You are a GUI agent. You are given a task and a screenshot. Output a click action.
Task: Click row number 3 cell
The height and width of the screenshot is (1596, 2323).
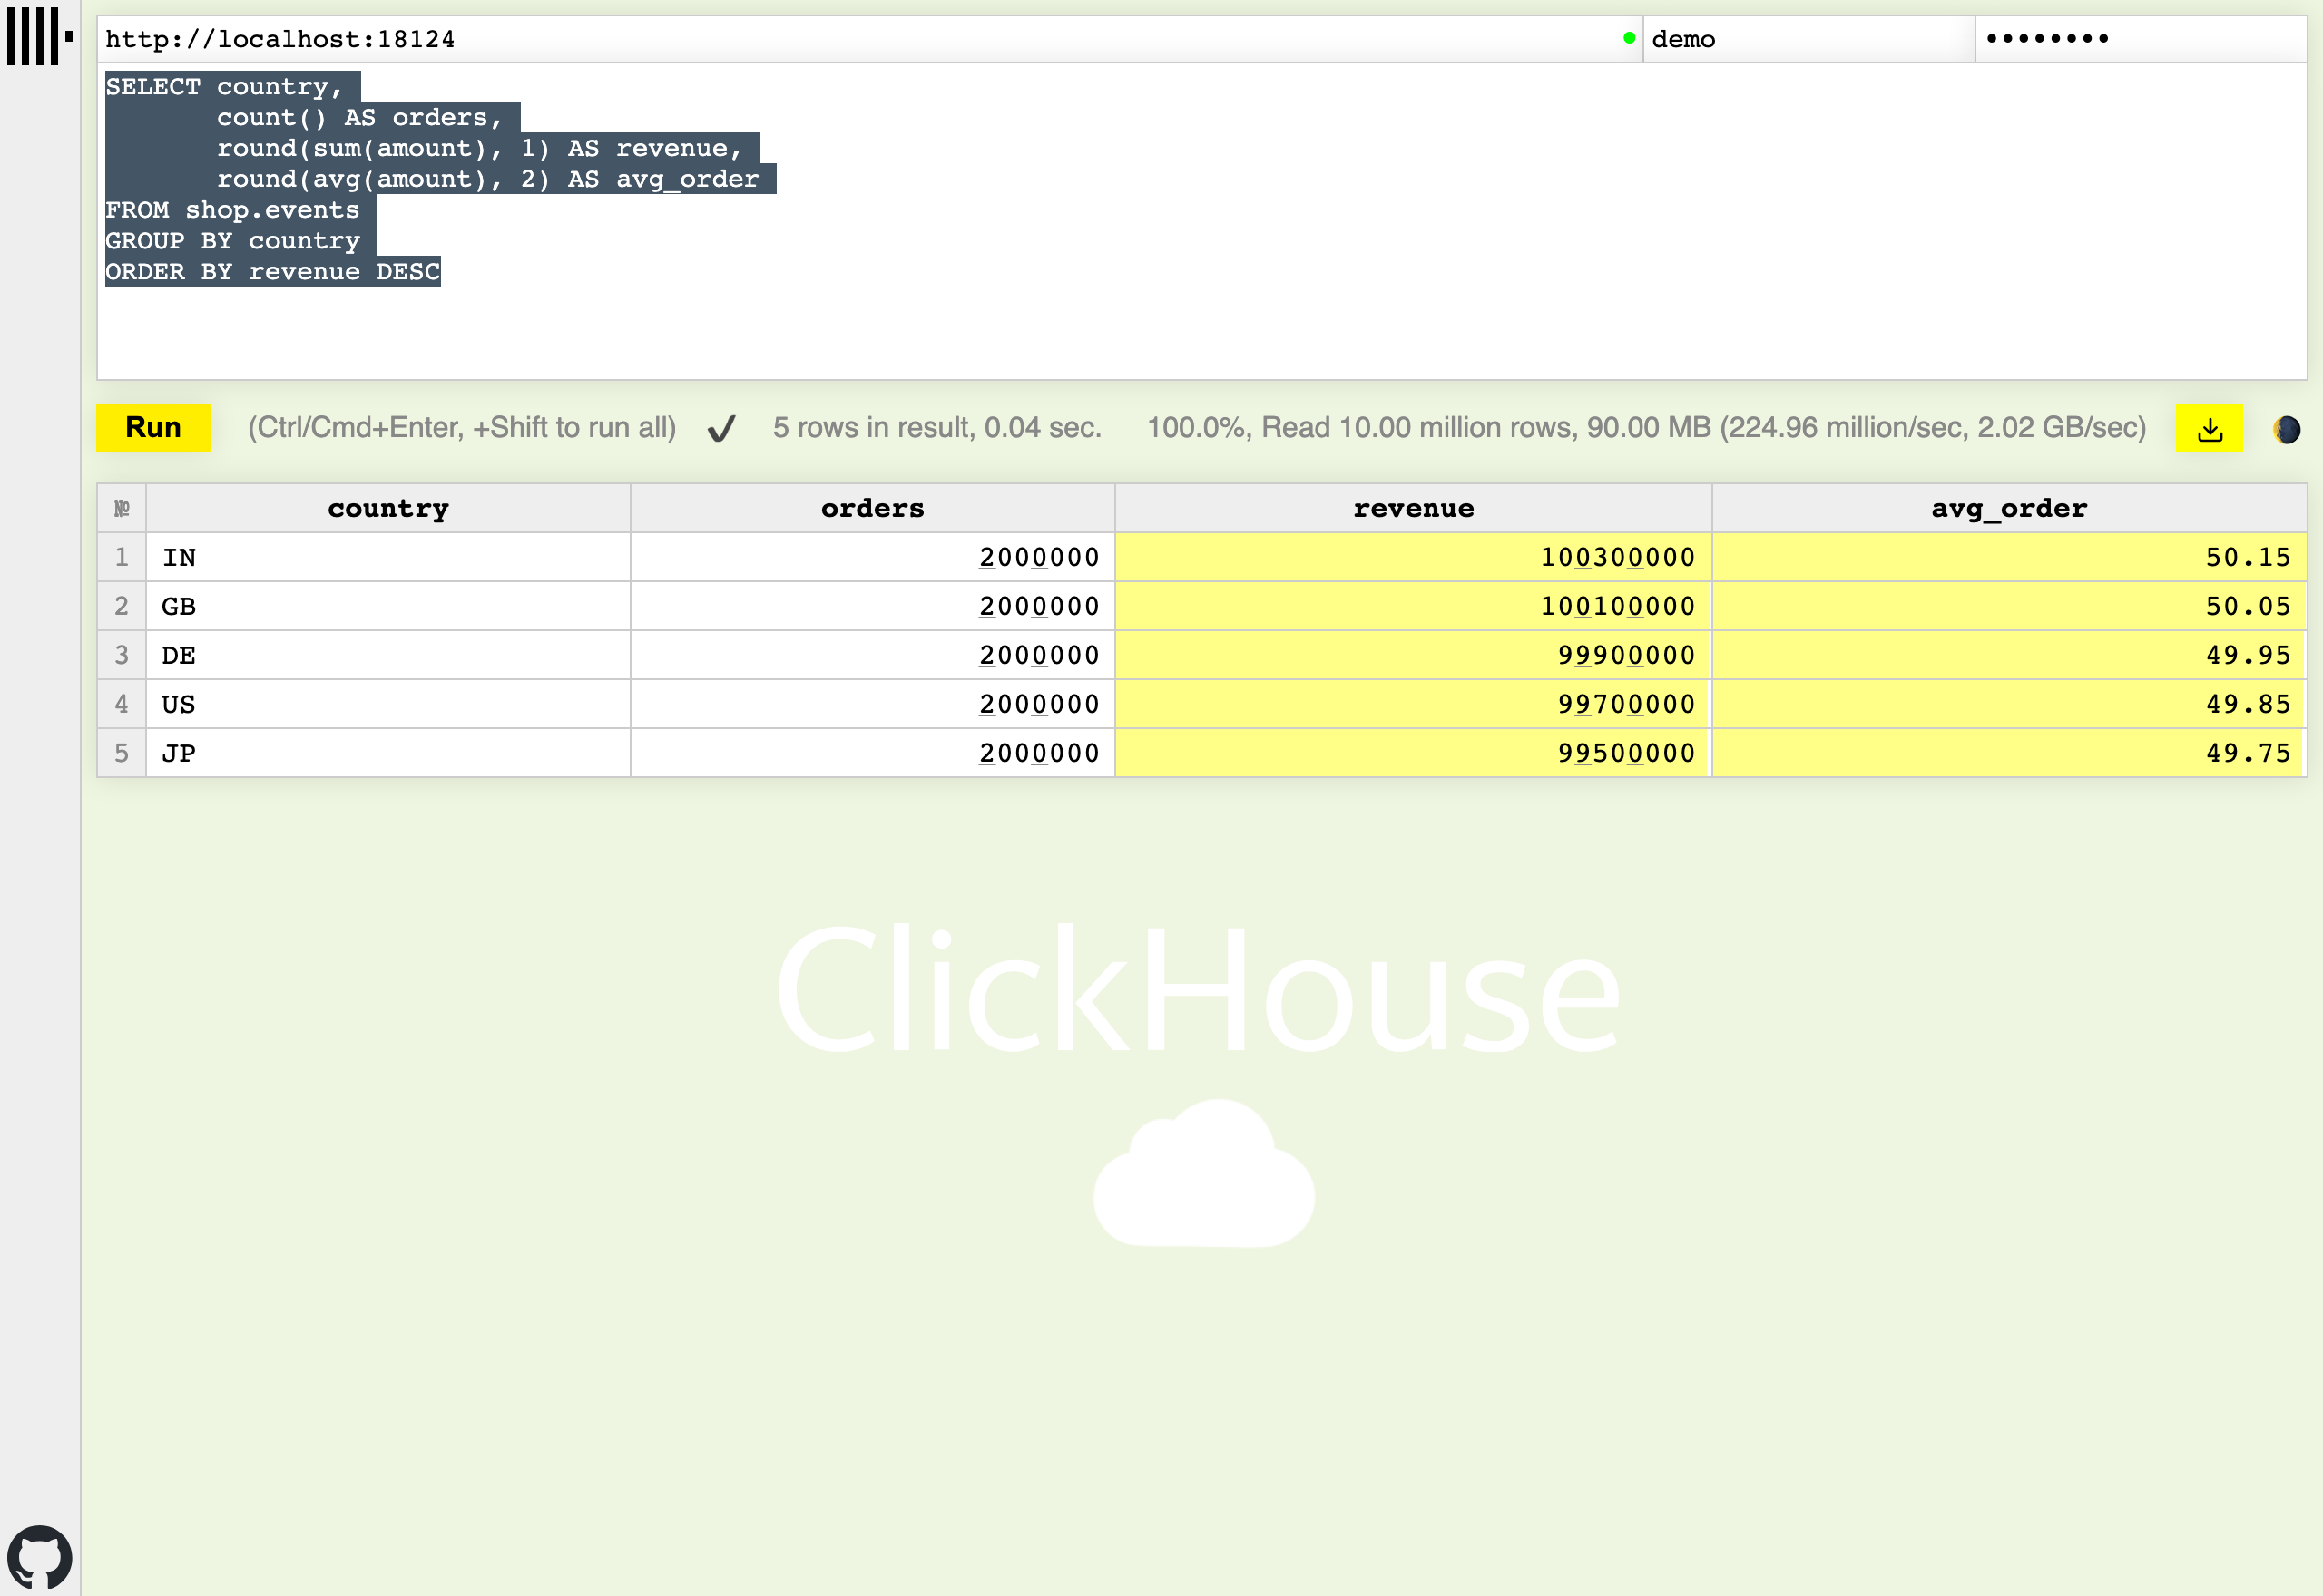(123, 655)
